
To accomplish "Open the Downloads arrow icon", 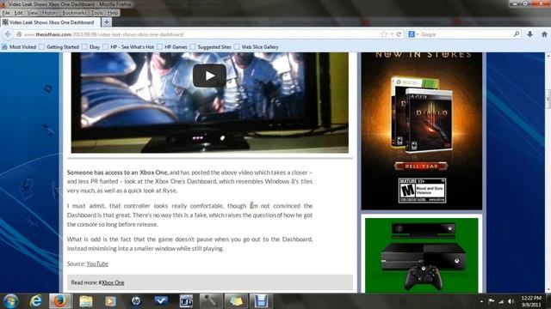I will pyautogui.click(x=530, y=34).
